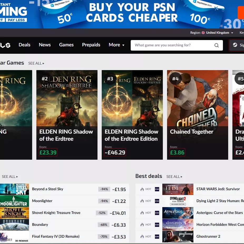This screenshot has width=244, height=244.
Task: Click SEE ALL next to Best deals
Action: (x=174, y=177)
